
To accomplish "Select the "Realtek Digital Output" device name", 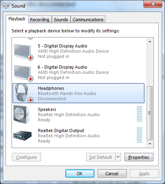I will [x=61, y=131].
